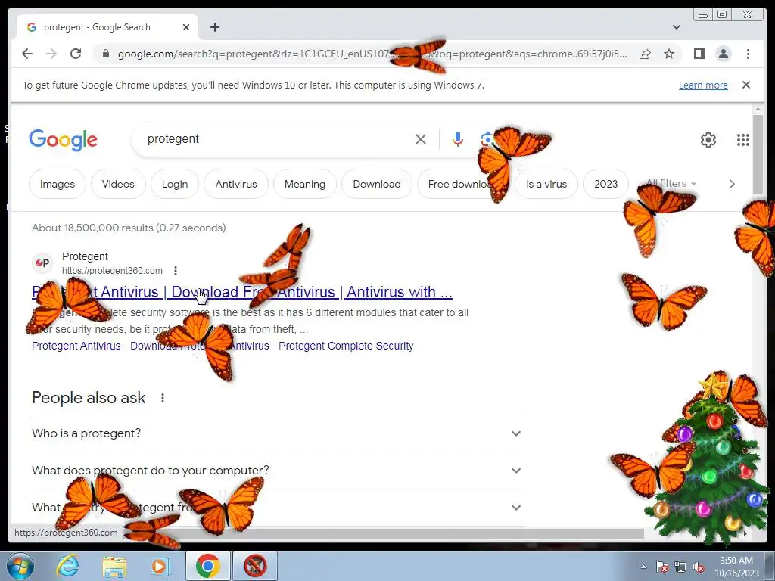Open the network tray icon
This screenshot has width=775, height=581.
click(x=680, y=567)
